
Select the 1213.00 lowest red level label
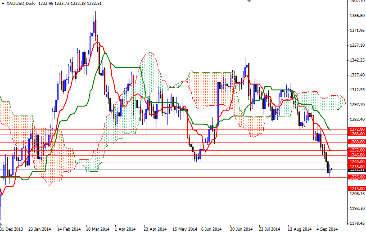356,189
